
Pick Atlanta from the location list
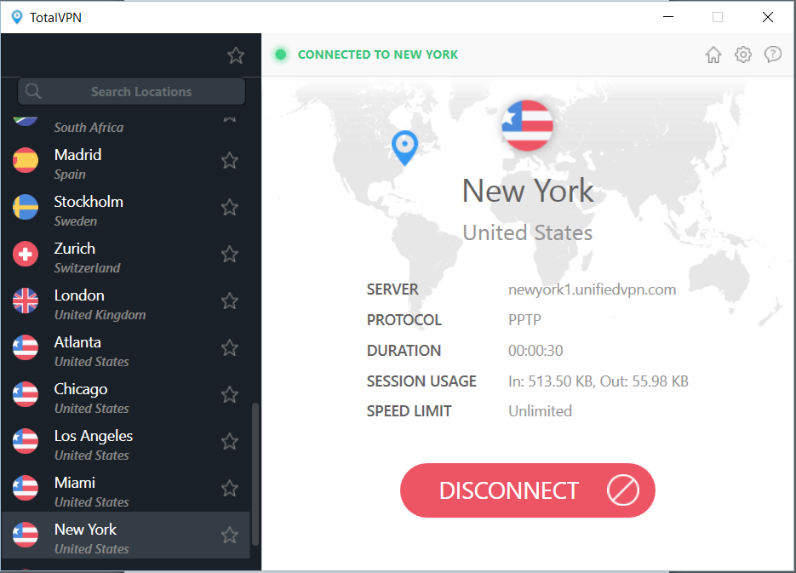point(126,348)
